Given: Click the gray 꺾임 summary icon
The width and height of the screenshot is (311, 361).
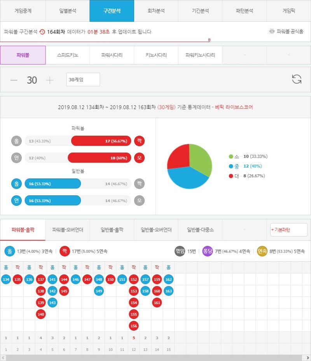Looking at the screenshot, I should [x=180, y=251].
